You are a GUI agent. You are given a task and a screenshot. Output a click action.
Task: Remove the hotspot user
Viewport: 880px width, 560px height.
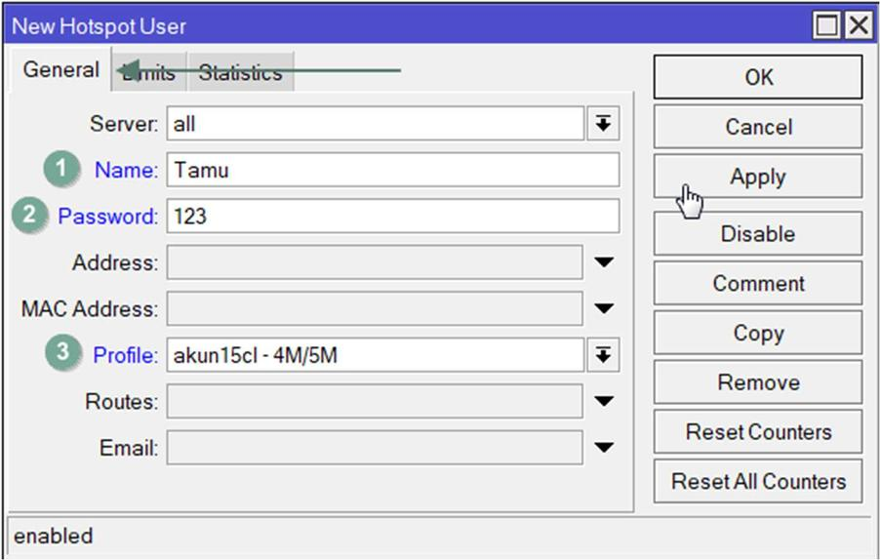pos(757,382)
